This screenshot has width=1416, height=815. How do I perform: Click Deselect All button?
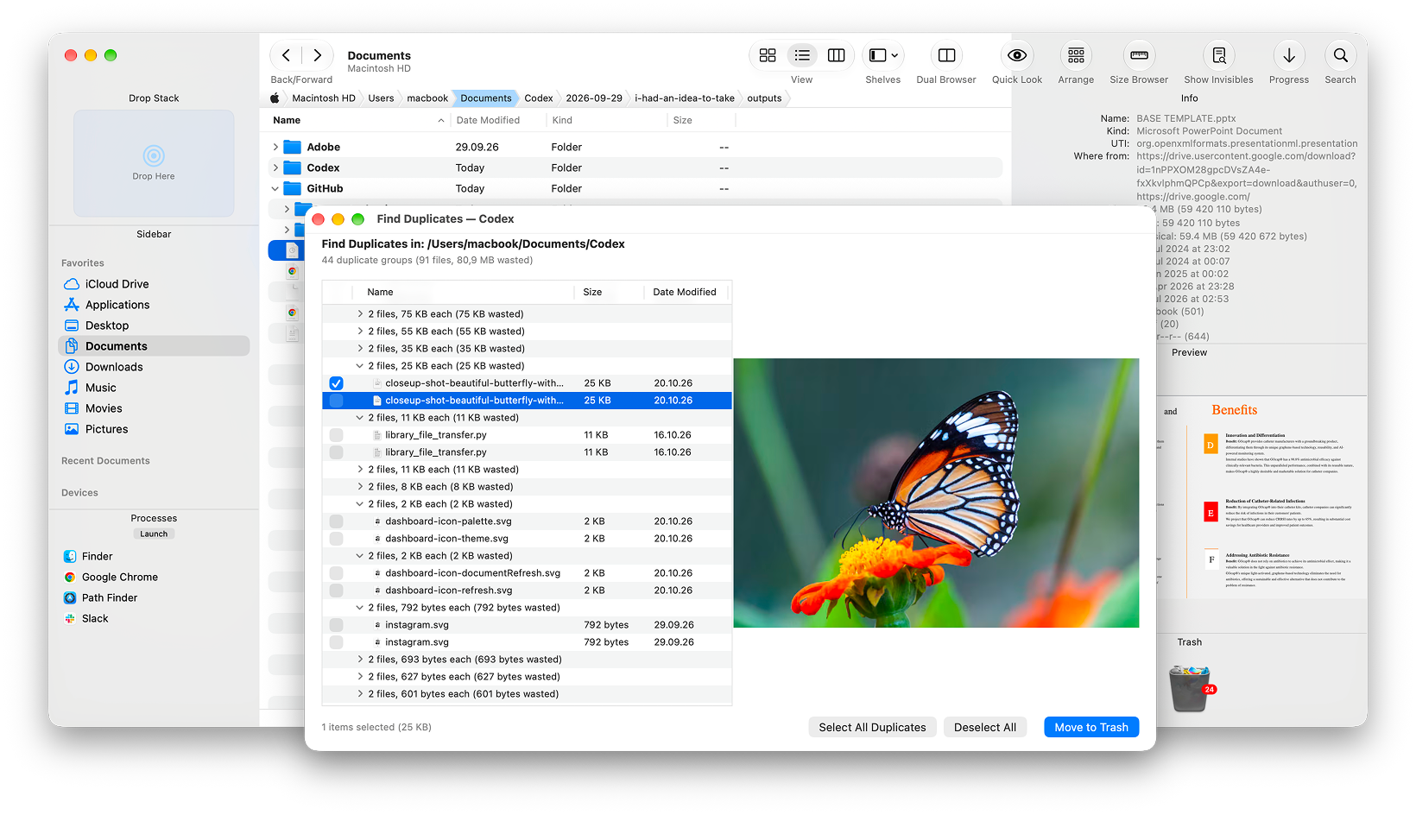coord(985,728)
